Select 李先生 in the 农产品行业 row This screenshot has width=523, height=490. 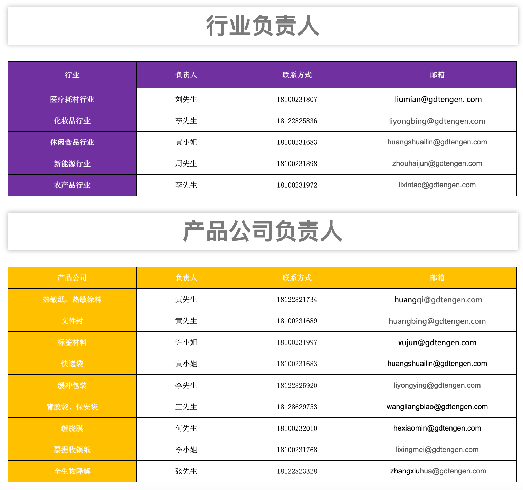(x=186, y=185)
